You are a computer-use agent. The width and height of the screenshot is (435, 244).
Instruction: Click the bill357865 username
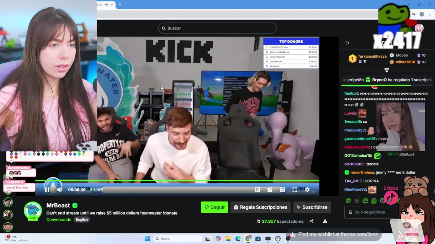coord(354,164)
